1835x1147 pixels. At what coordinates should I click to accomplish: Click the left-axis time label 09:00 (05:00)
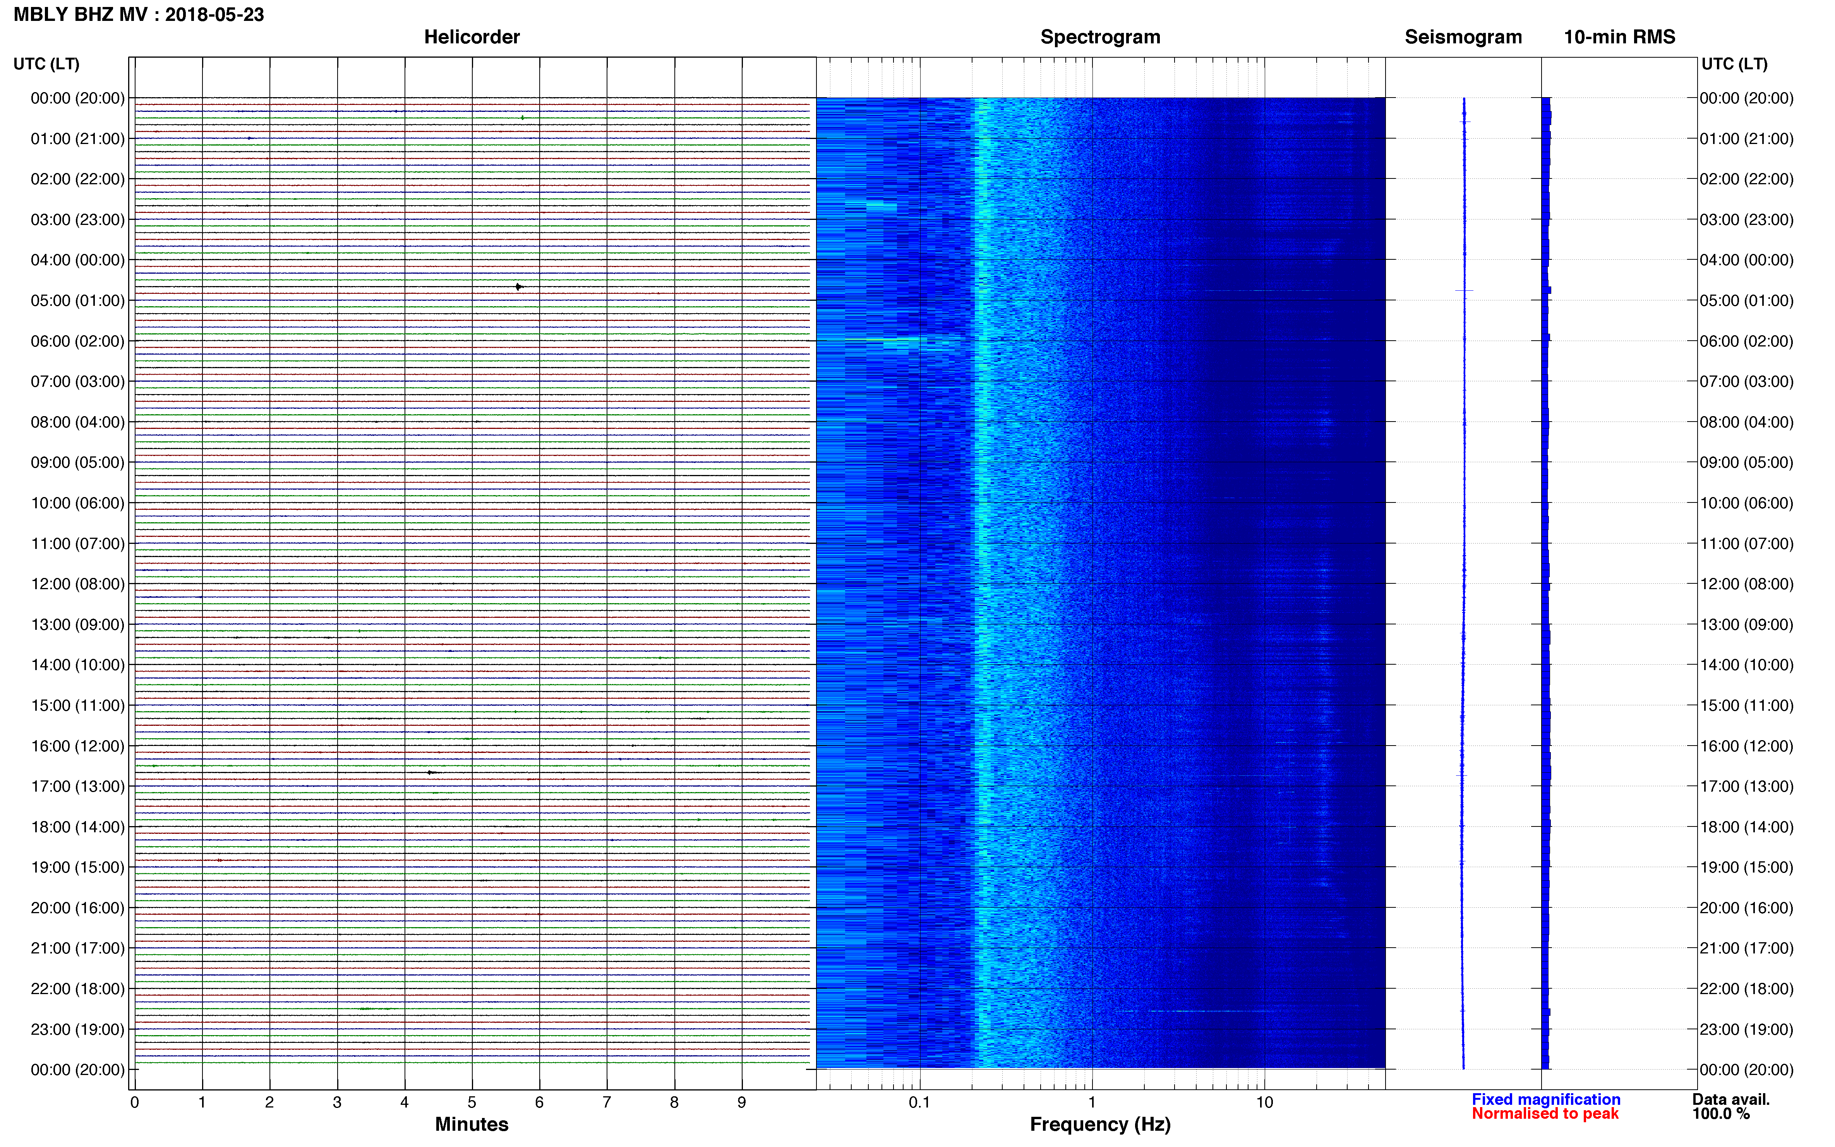point(77,463)
